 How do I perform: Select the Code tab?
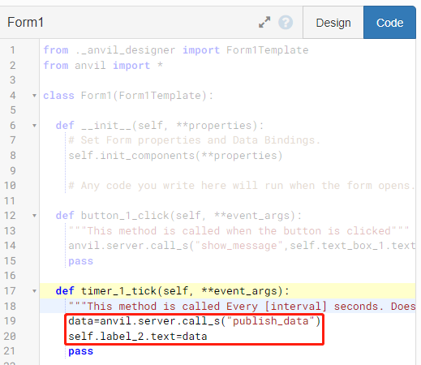pos(389,23)
